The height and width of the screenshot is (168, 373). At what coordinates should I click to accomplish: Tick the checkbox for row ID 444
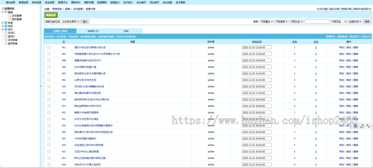tap(49, 67)
